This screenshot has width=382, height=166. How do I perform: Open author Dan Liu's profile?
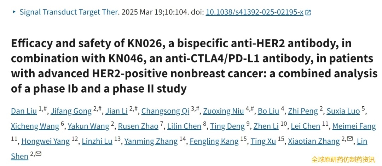pos(24,111)
